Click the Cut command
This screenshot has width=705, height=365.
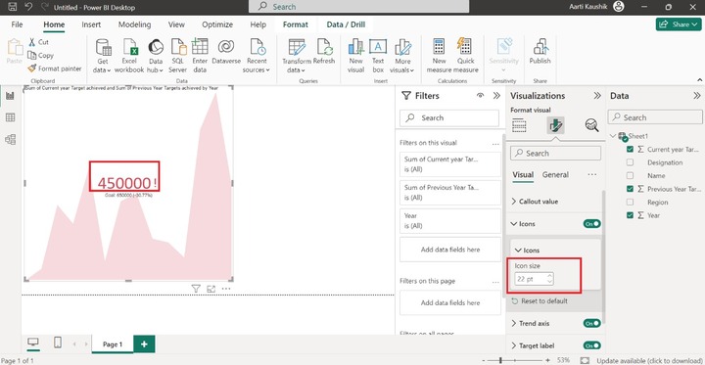38,42
